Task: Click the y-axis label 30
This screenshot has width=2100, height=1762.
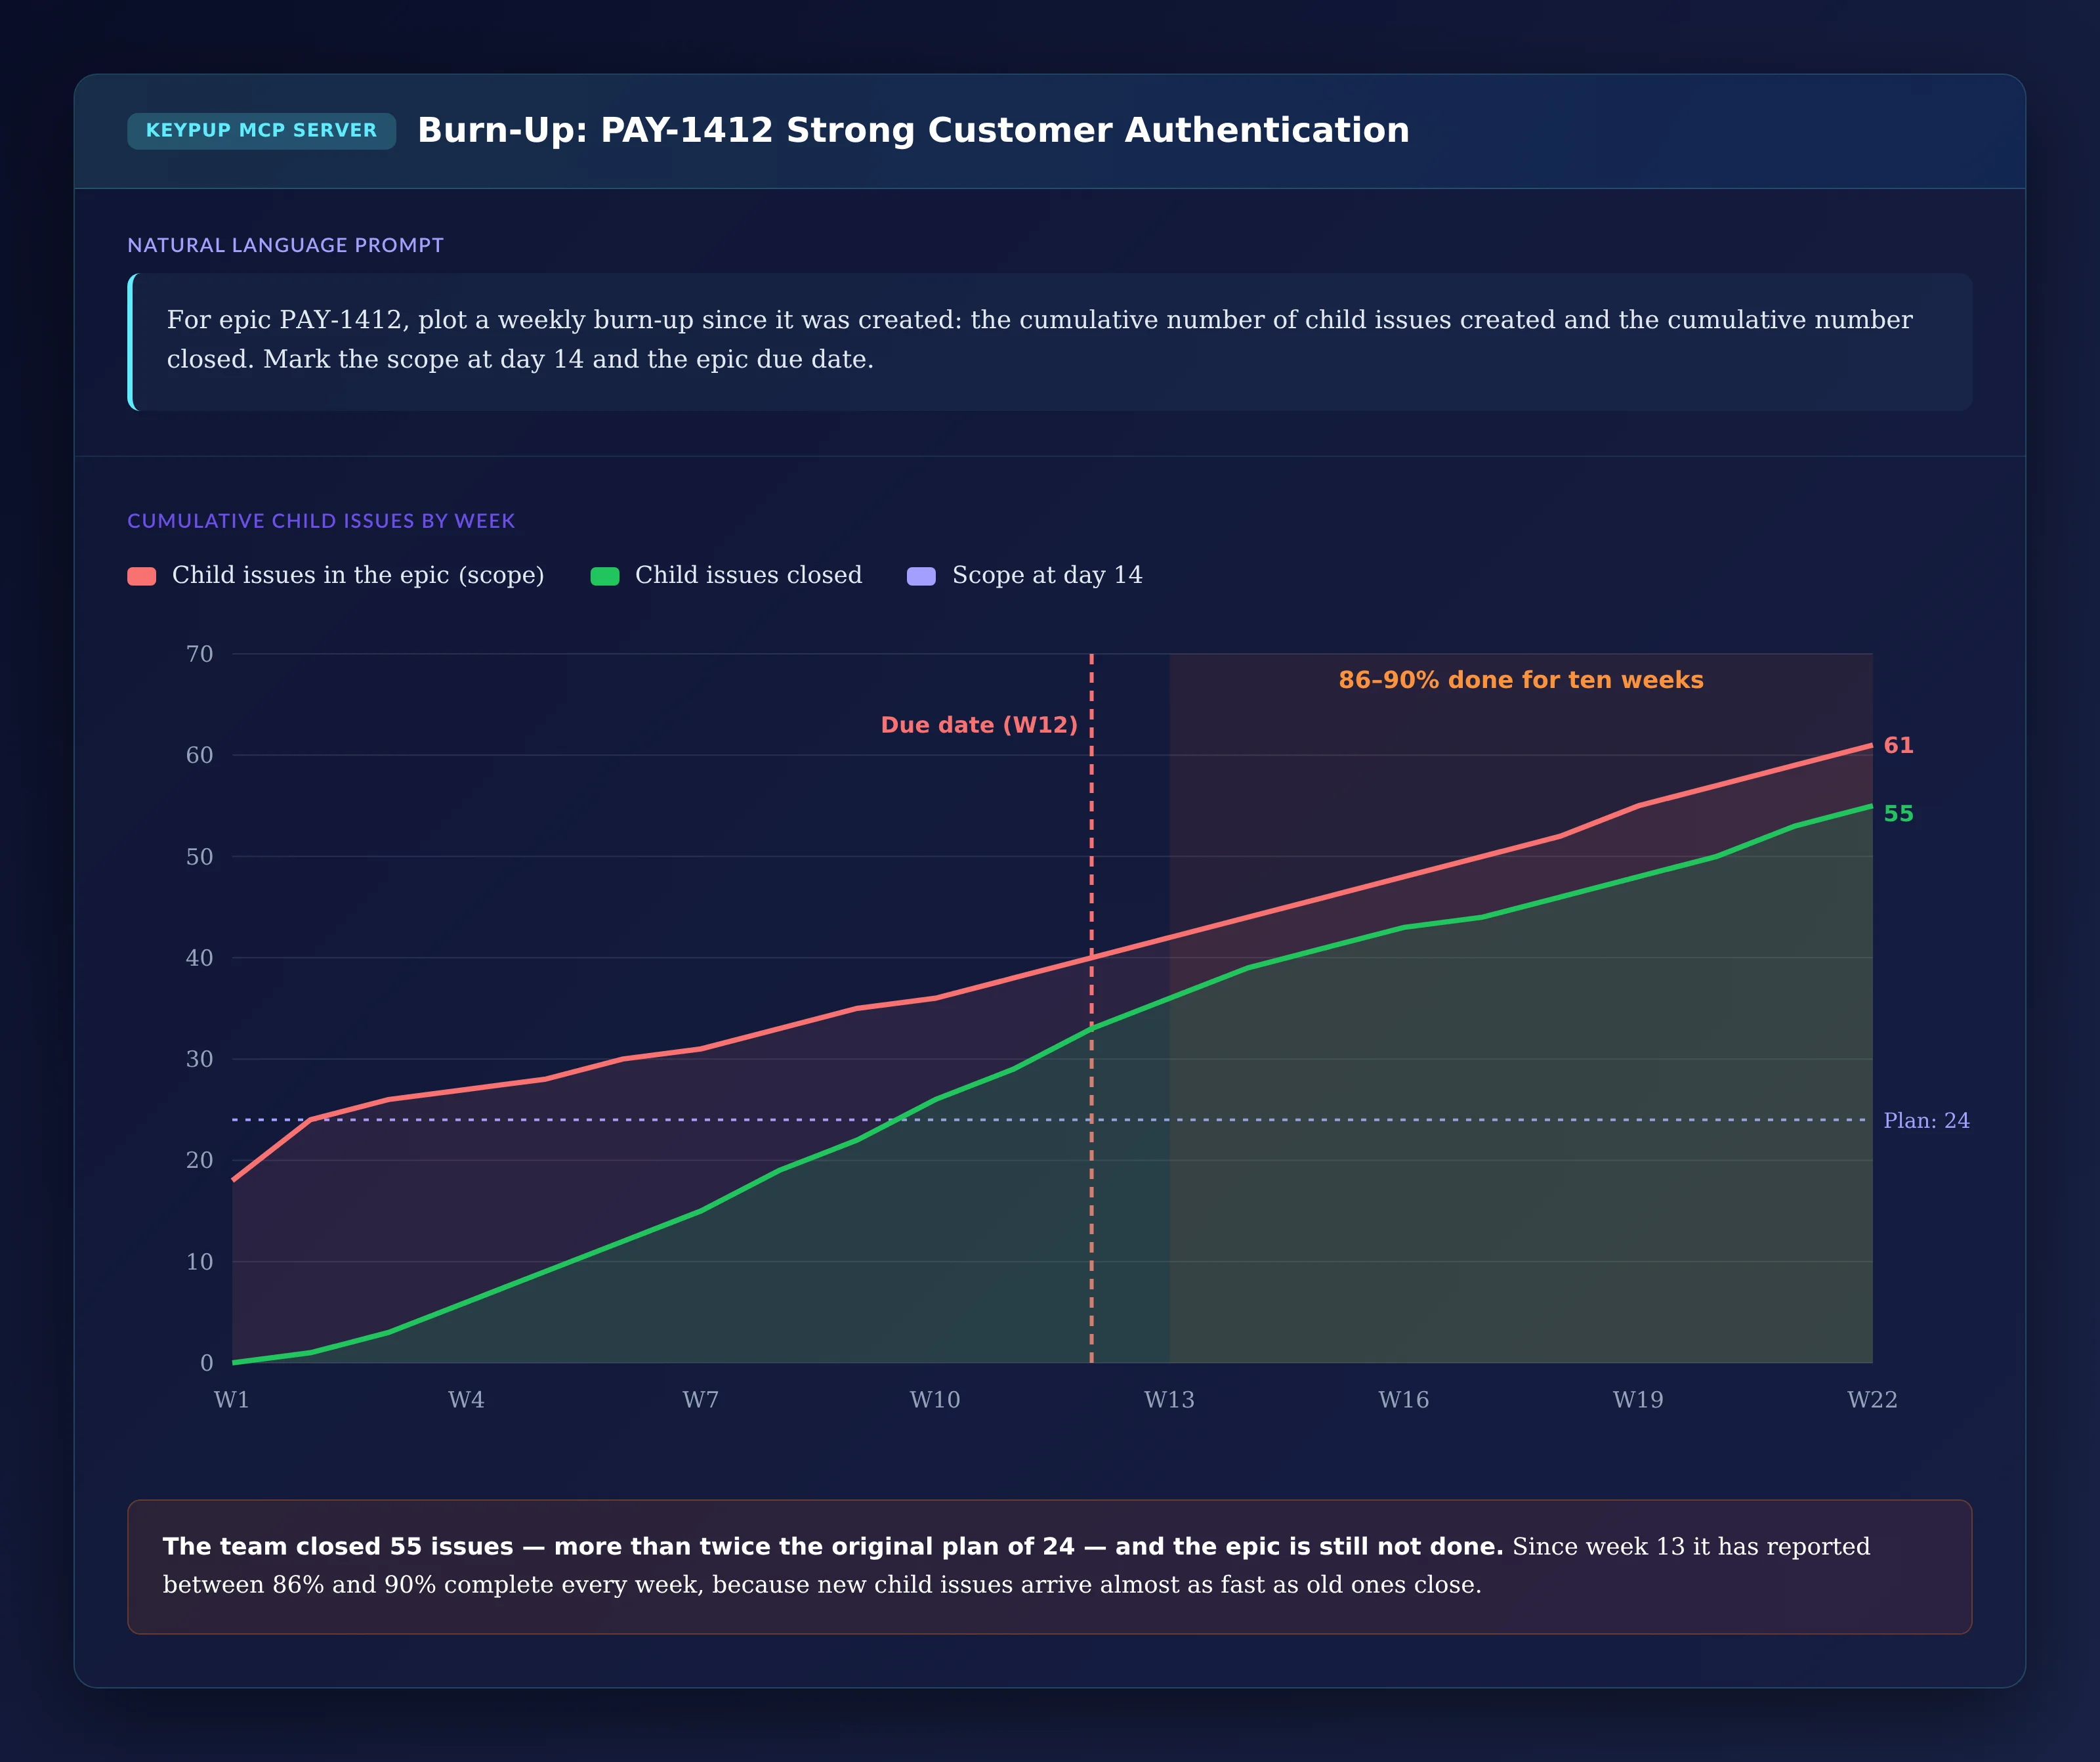Action: pyautogui.click(x=199, y=1060)
